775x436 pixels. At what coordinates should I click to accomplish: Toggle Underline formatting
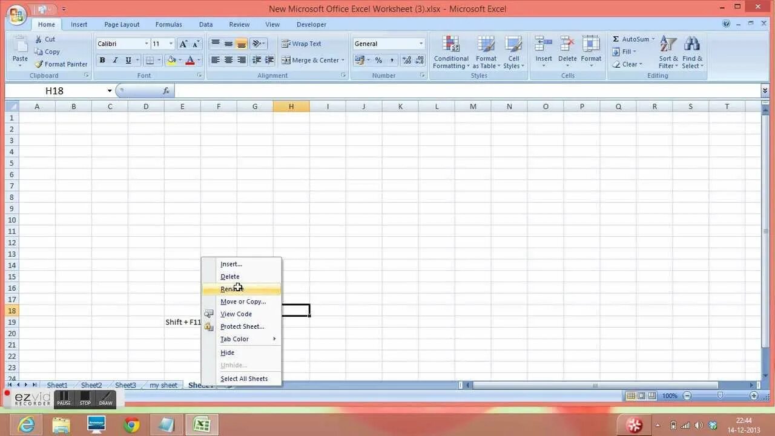click(x=128, y=61)
